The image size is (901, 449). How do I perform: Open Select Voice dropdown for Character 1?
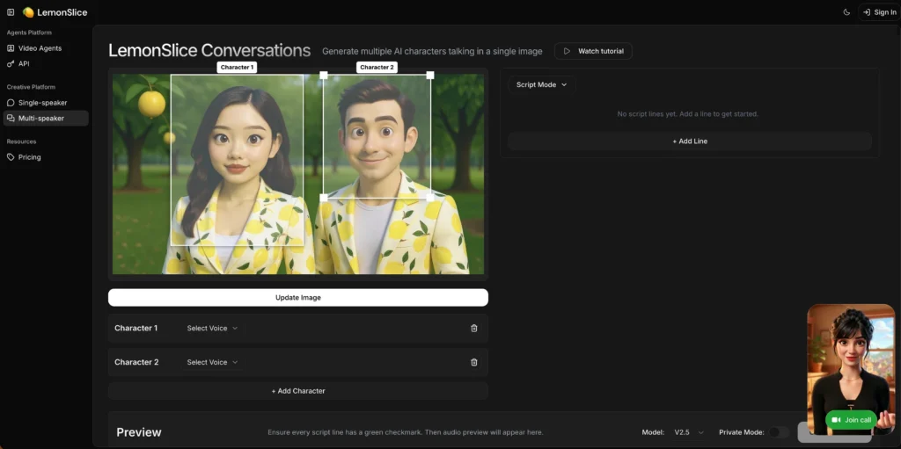tap(212, 329)
